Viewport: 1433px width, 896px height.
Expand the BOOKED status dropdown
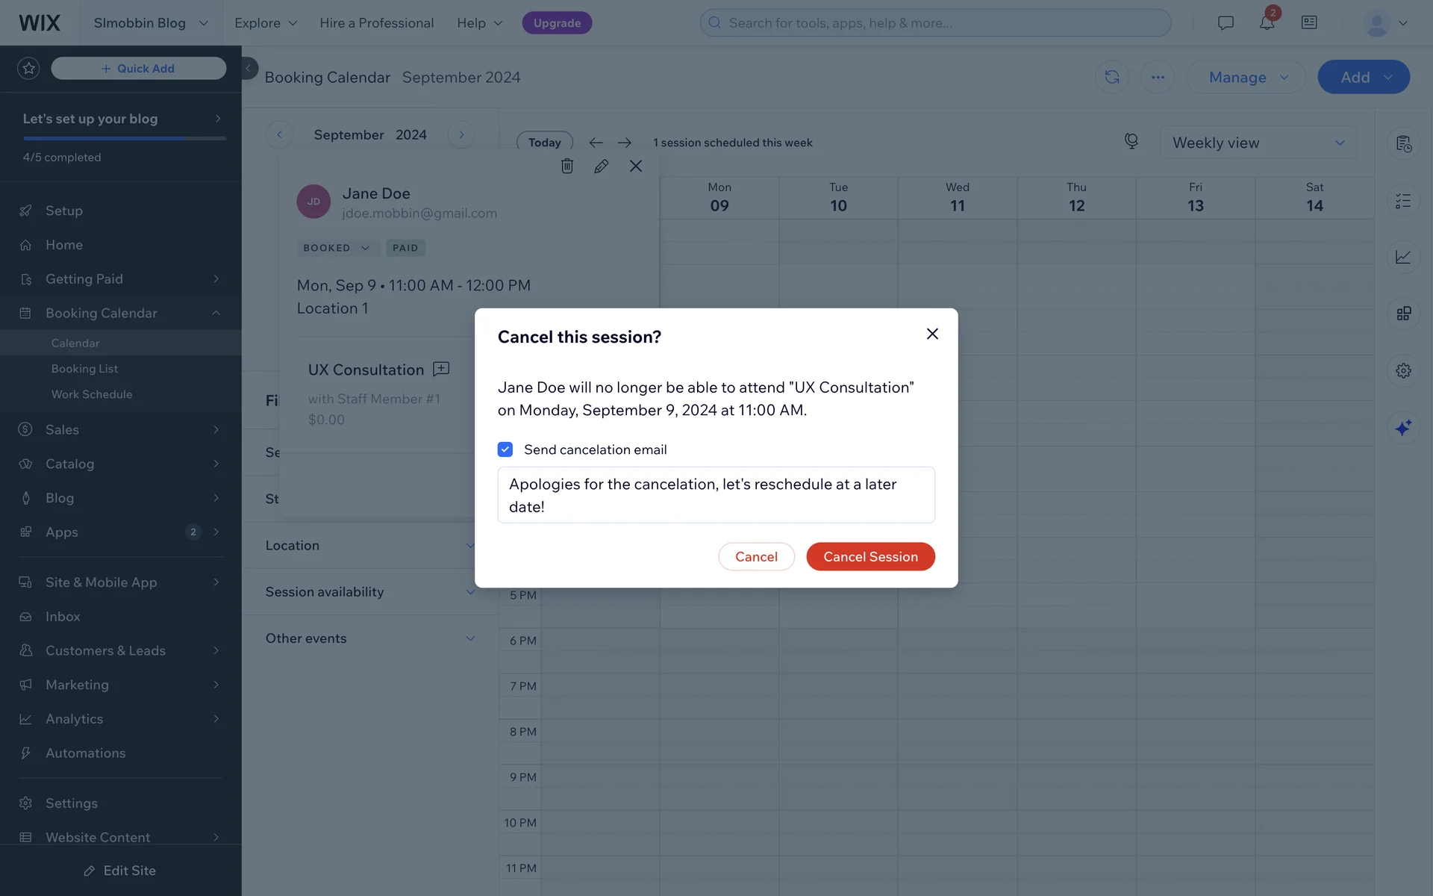tap(337, 248)
